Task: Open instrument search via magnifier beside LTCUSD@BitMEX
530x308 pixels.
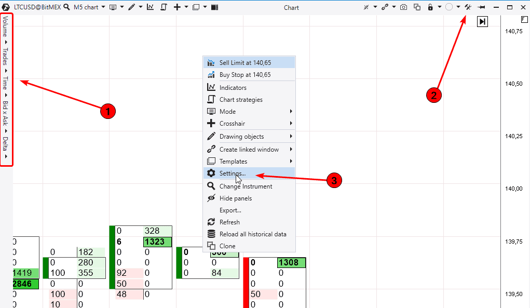Action: tap(67, 7)
